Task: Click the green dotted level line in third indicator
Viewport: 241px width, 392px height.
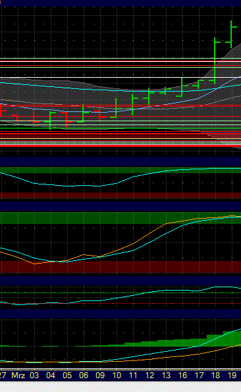Action: 120,293
